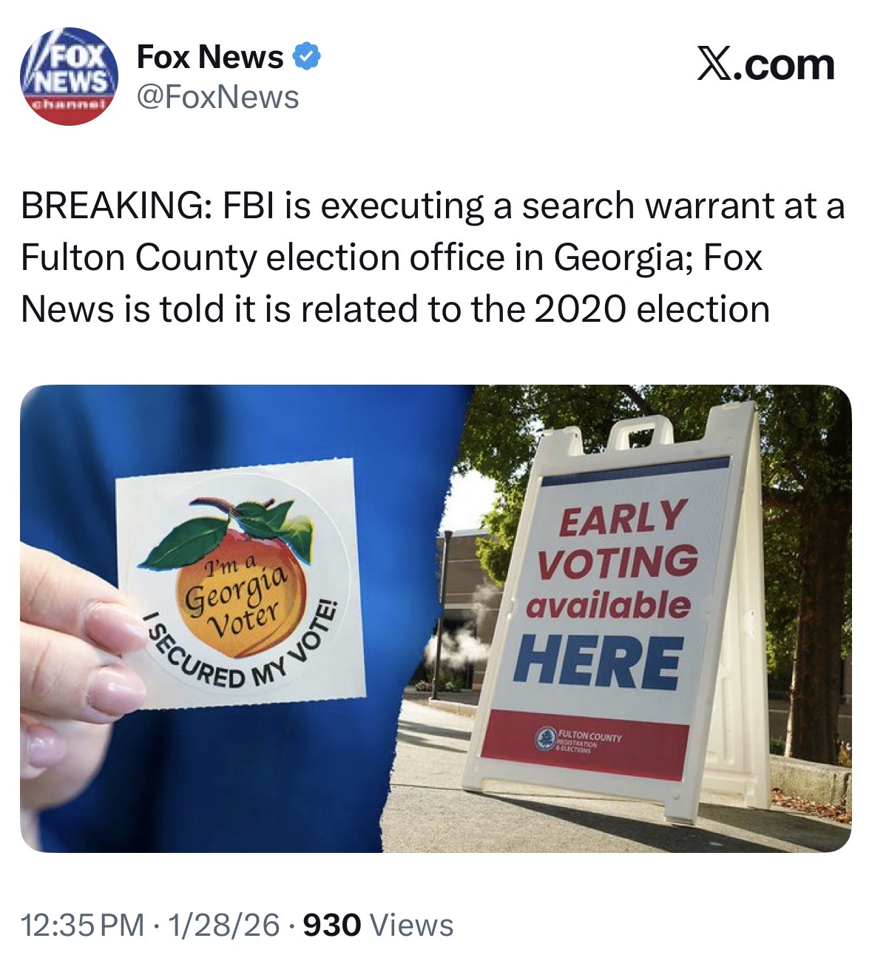Screen dimensions: 872x975
Task: Open the Fox News channel profile avatar
Action: coord(69,76)
